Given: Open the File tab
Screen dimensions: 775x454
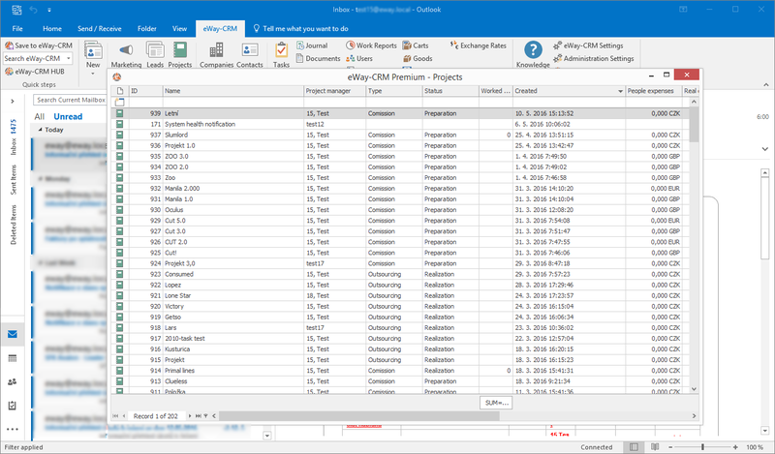Looking at the screenshot, I should 17,29.
